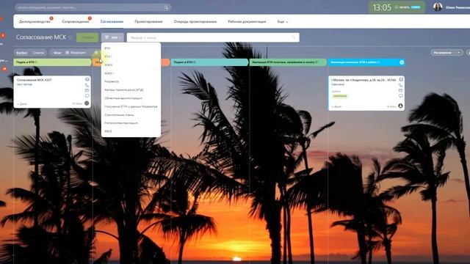
Task: Choose Получение ЕГРН и данных Росреестра
Action: [x=131, y=106]
